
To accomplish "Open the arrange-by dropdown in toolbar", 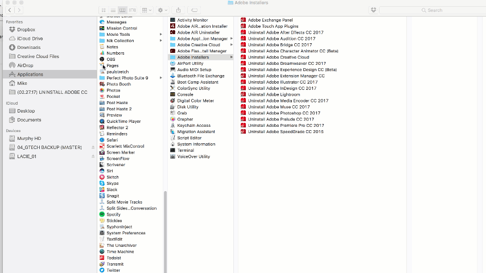I will pyautogui.click(x=147, y=10).
